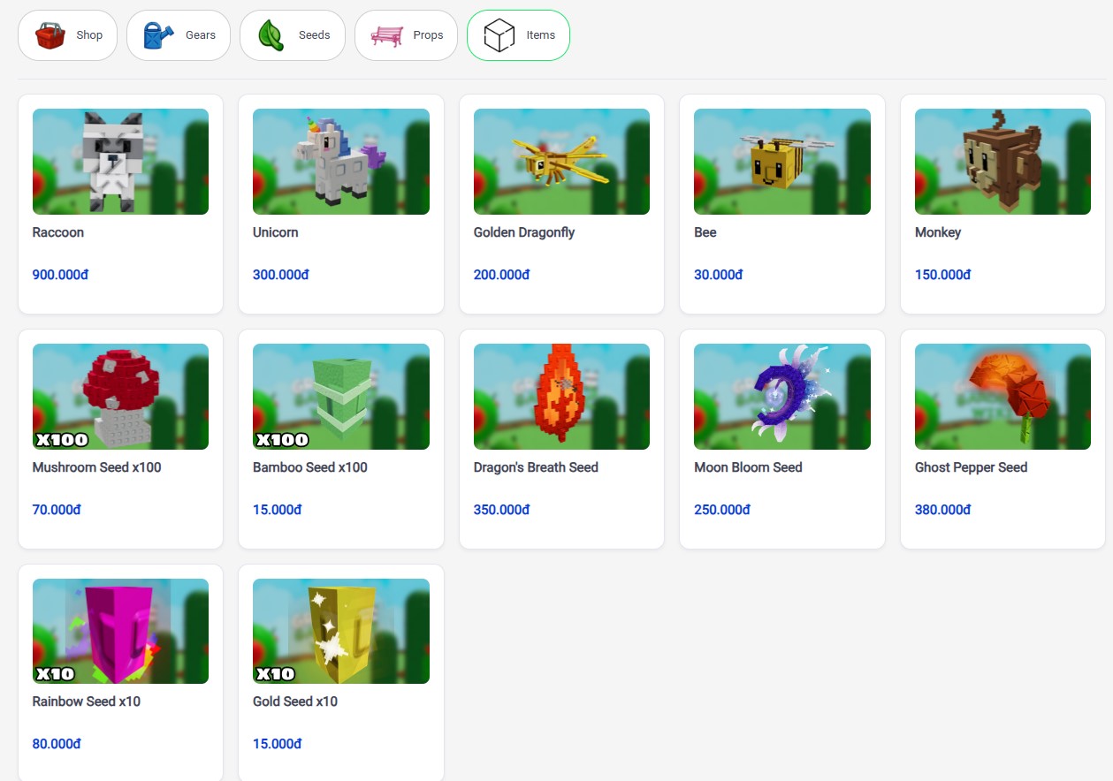Click the Bee product title
This screenshot has width=1113, height=781.
[705, 232]
